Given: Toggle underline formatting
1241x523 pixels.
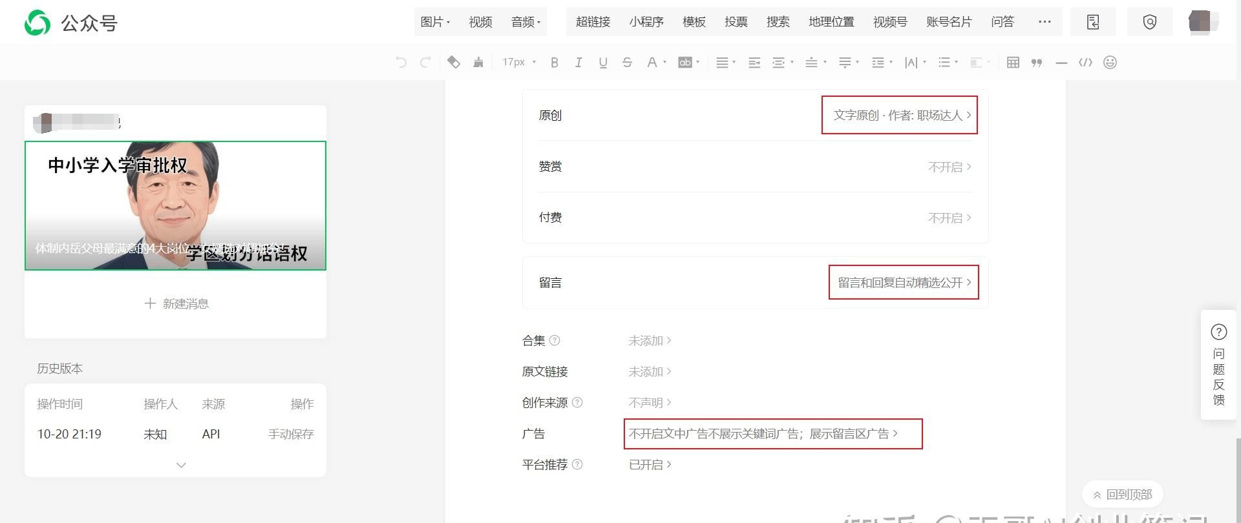Looking at the screenshot, I should pyautogui.click(x=602, y=63).
